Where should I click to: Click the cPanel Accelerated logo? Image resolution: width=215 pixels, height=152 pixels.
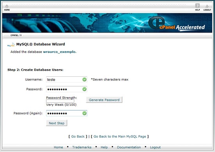click(x=177, y=24)
